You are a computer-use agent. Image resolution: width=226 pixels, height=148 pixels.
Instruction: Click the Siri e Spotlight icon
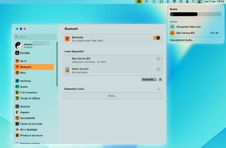(17, 130)
